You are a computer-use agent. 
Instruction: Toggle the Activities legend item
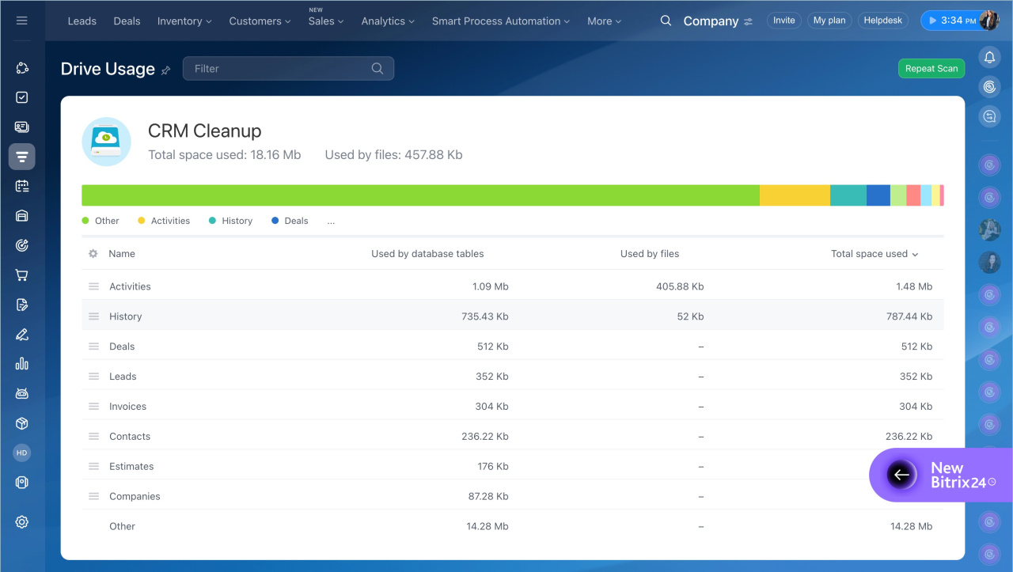tap(164, 221)
